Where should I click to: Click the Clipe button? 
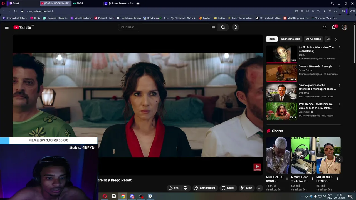click(x=246, y=188)
